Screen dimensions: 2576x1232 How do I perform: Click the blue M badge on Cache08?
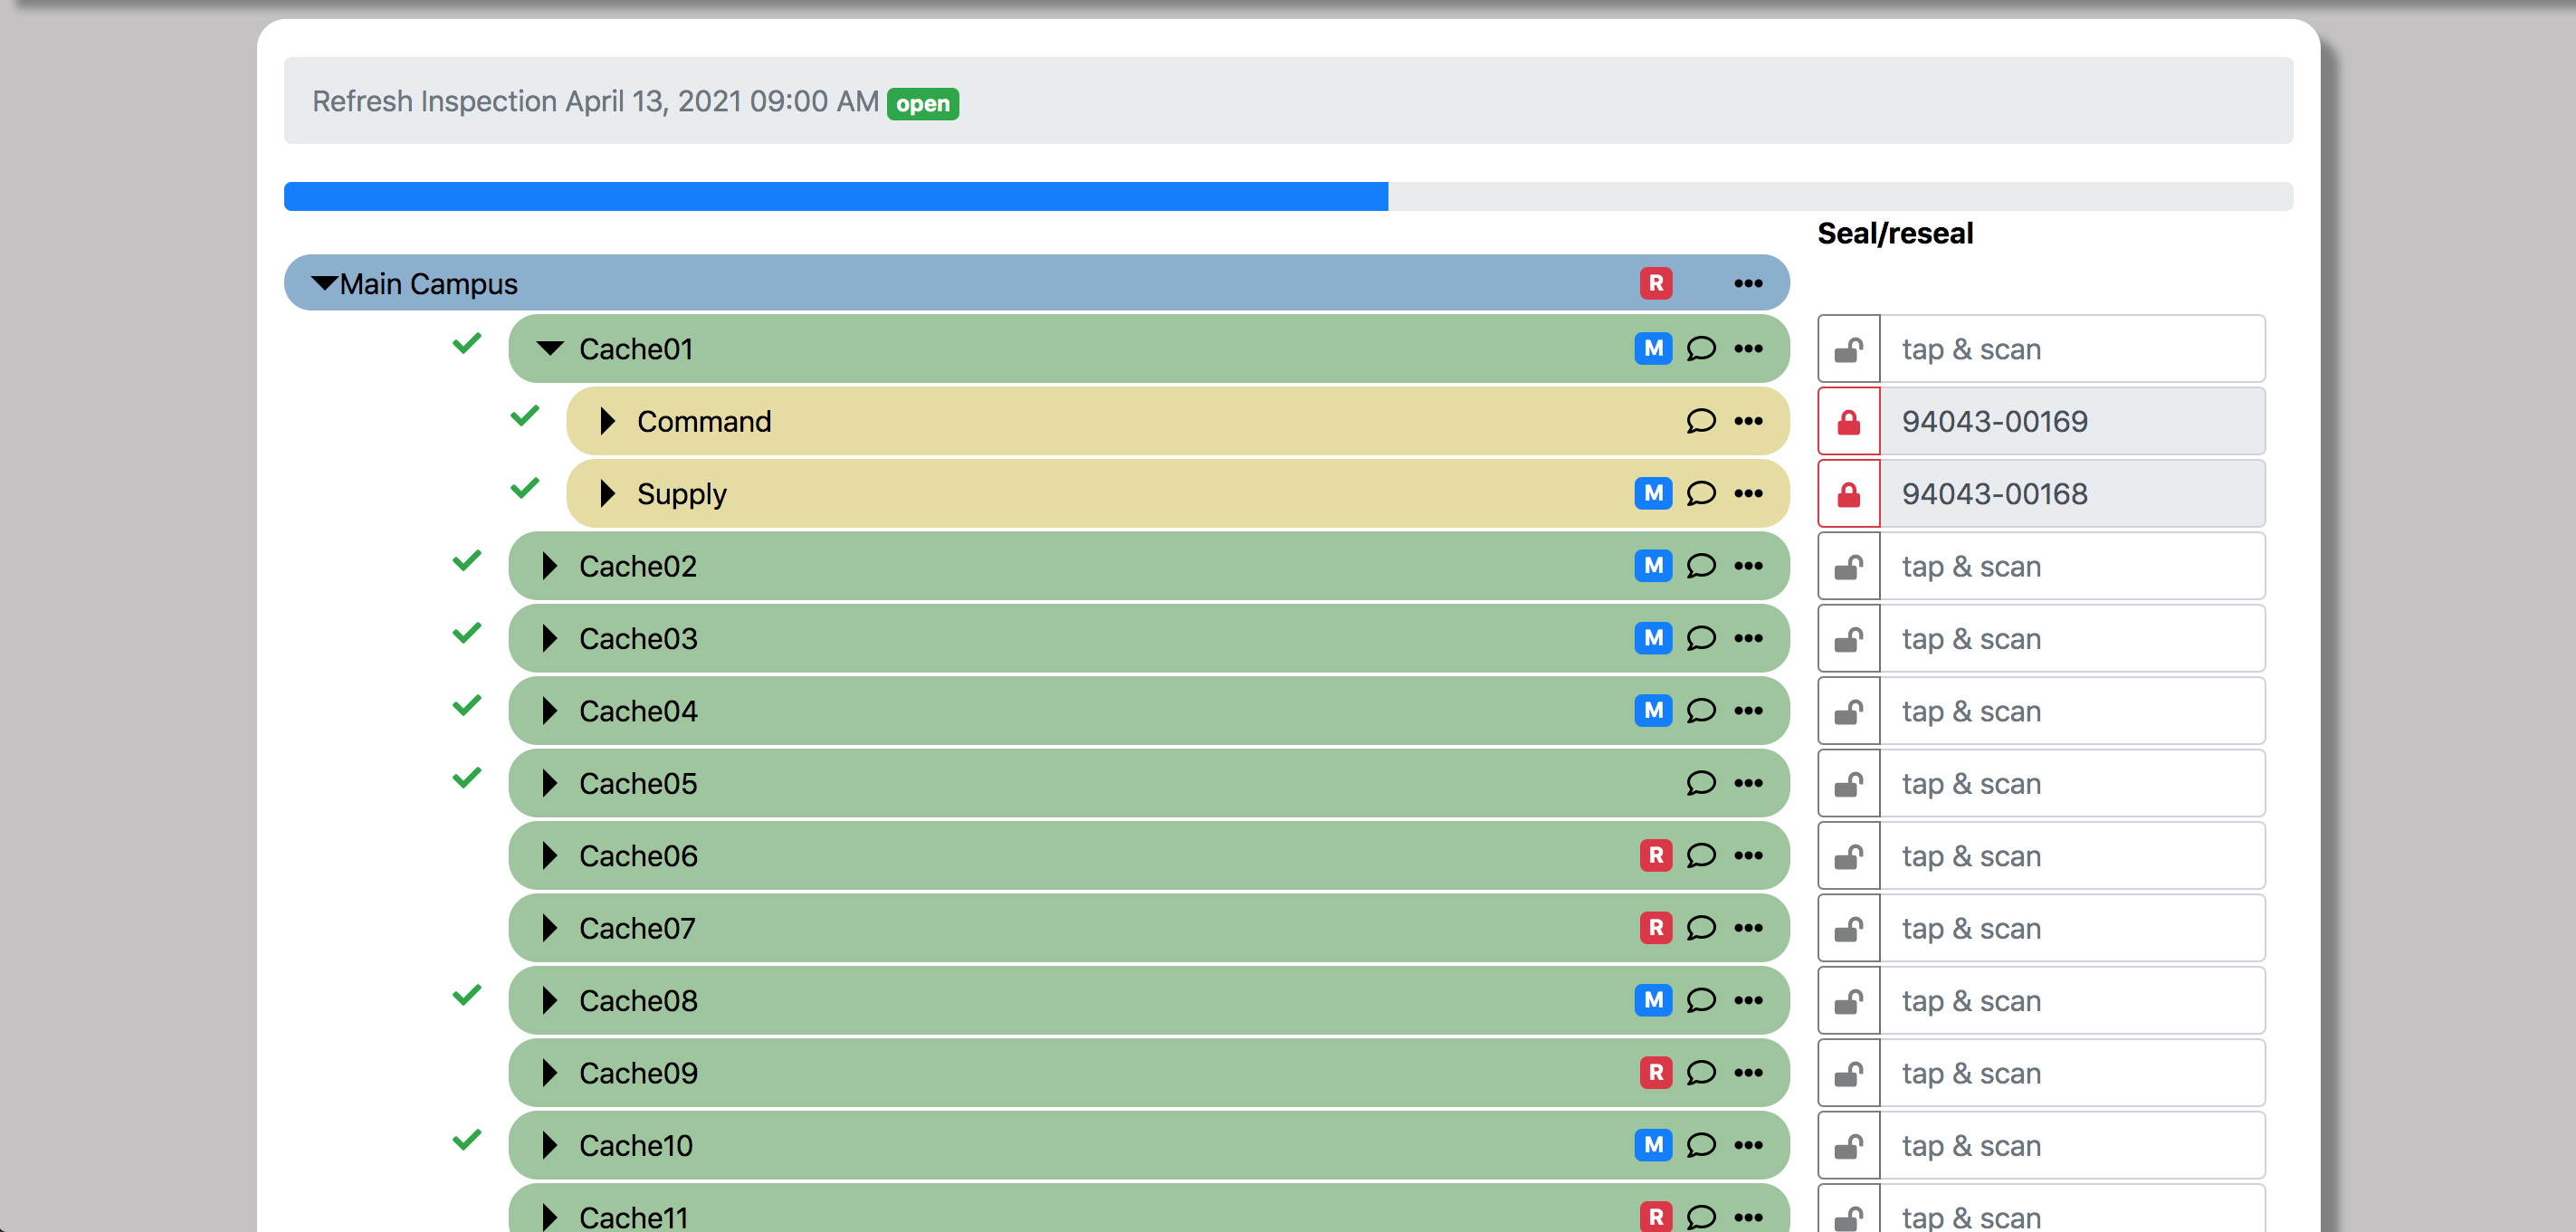click(x=1653, y=1000)
